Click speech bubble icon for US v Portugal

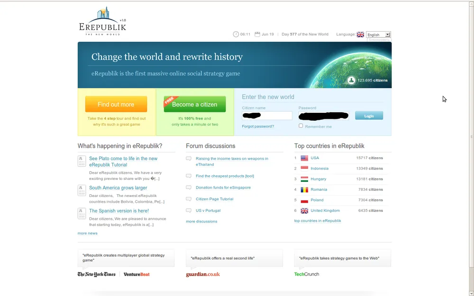click(189, 211)
